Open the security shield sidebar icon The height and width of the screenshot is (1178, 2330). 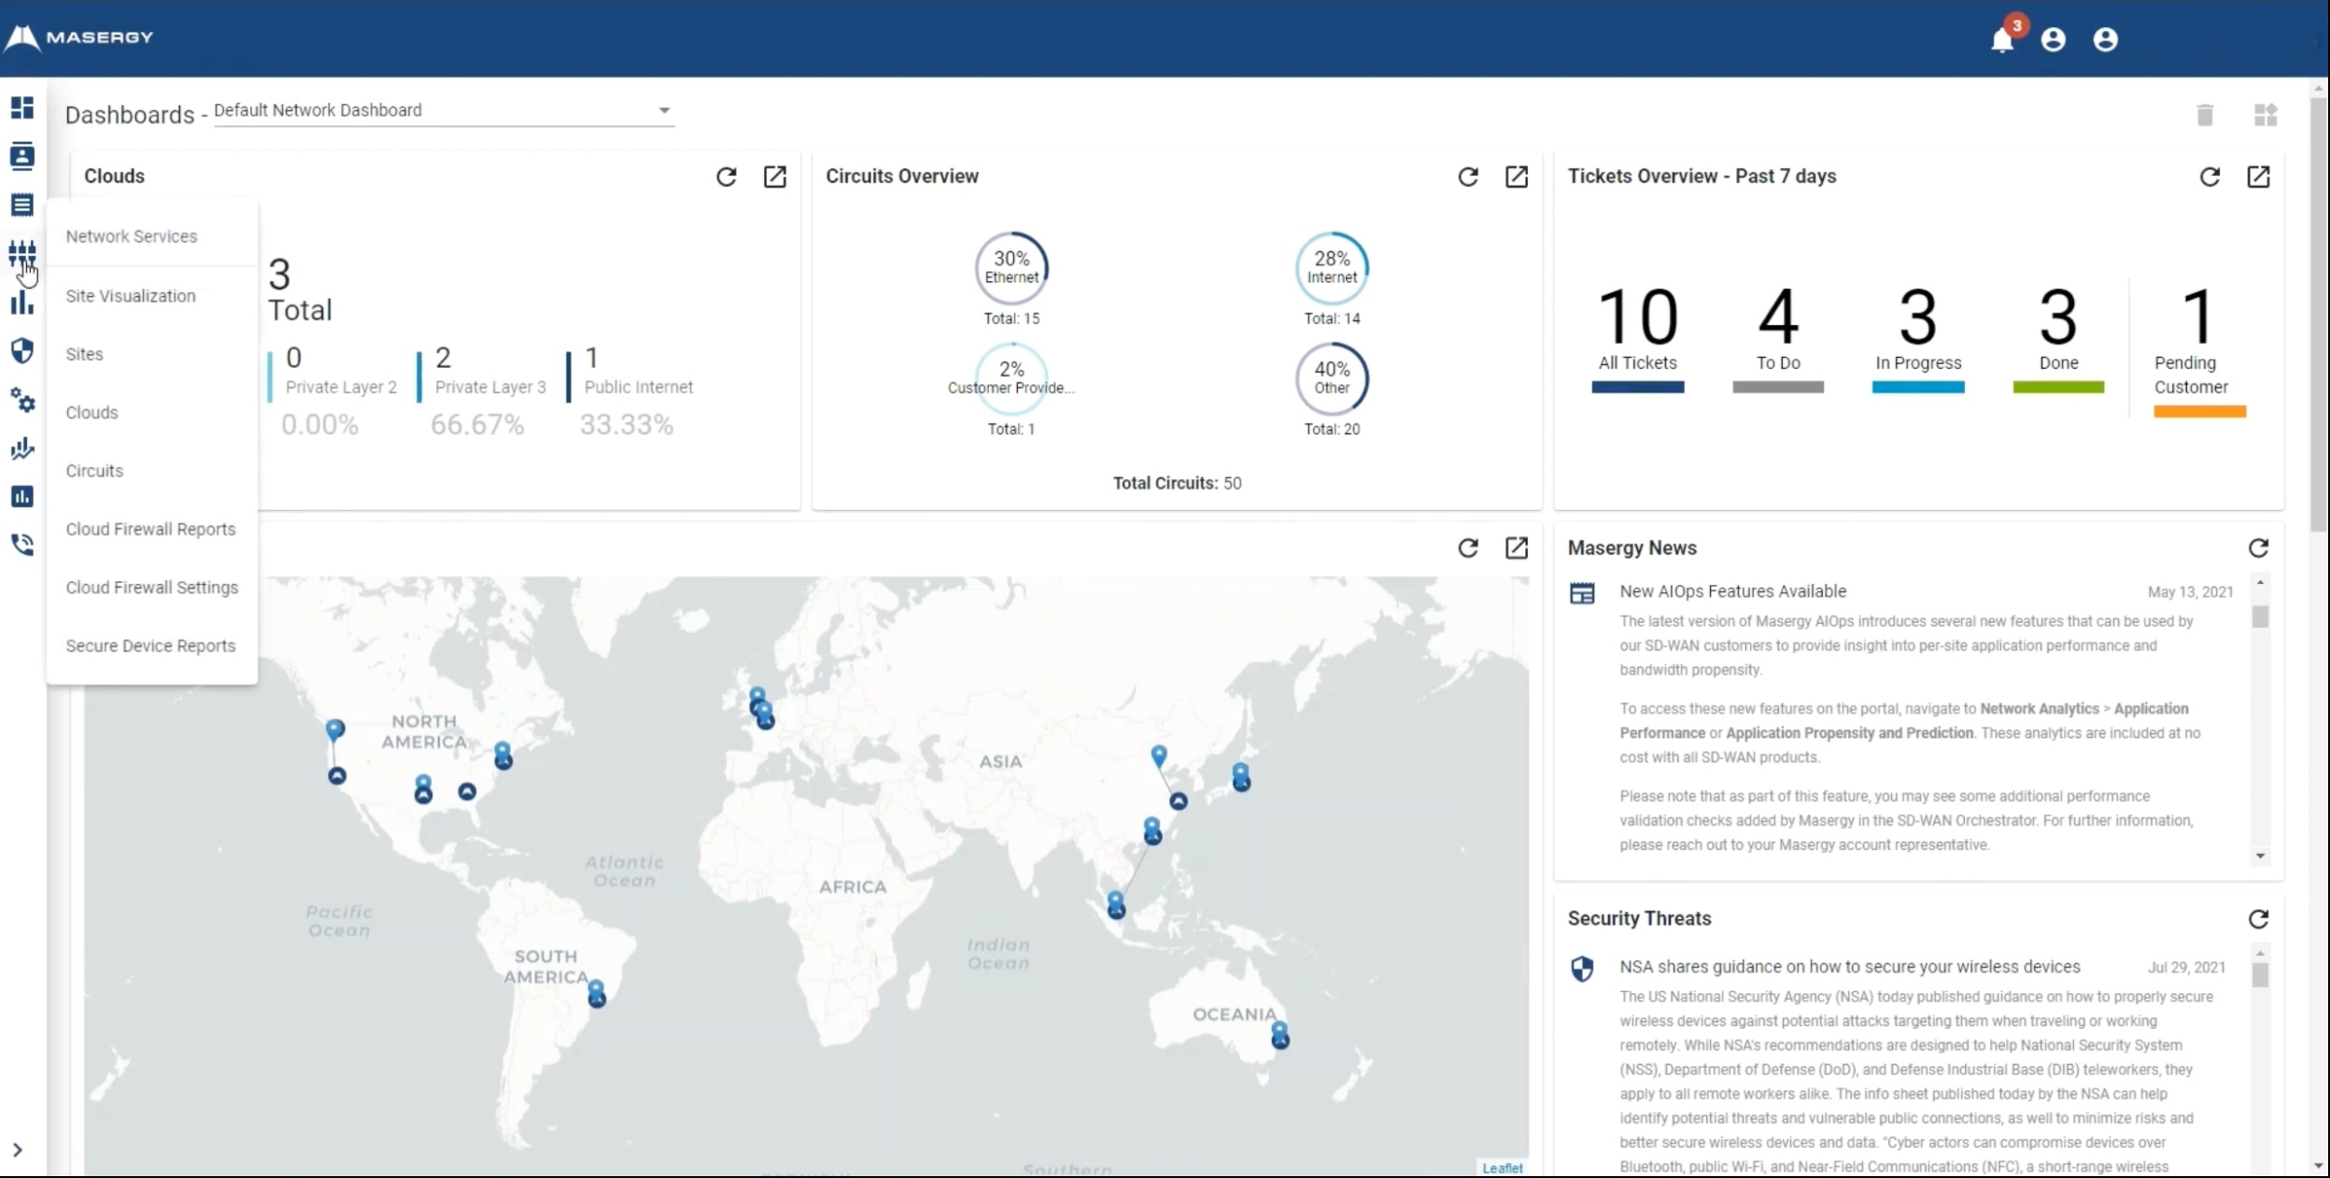[22, 350]
